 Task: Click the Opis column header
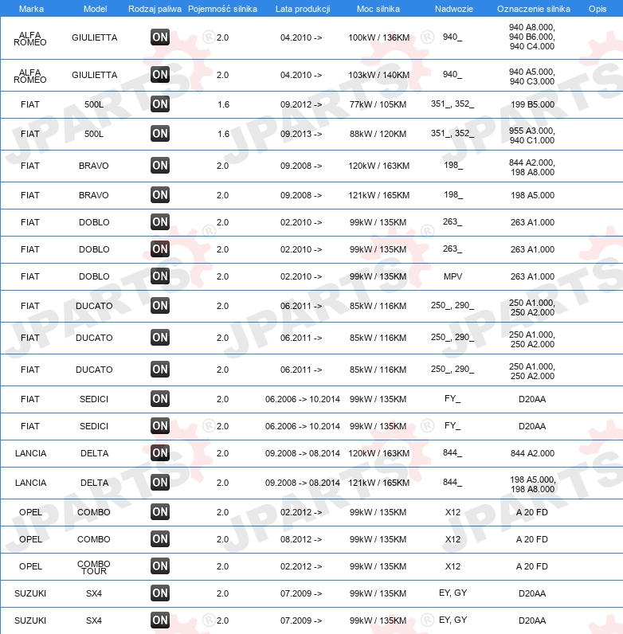click(598, 9)
